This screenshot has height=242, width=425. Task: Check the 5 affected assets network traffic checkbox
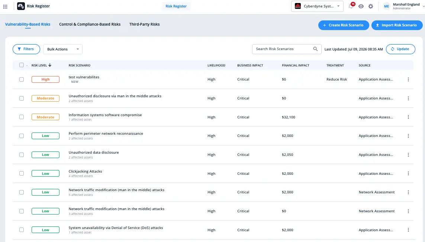coord(22,192)
